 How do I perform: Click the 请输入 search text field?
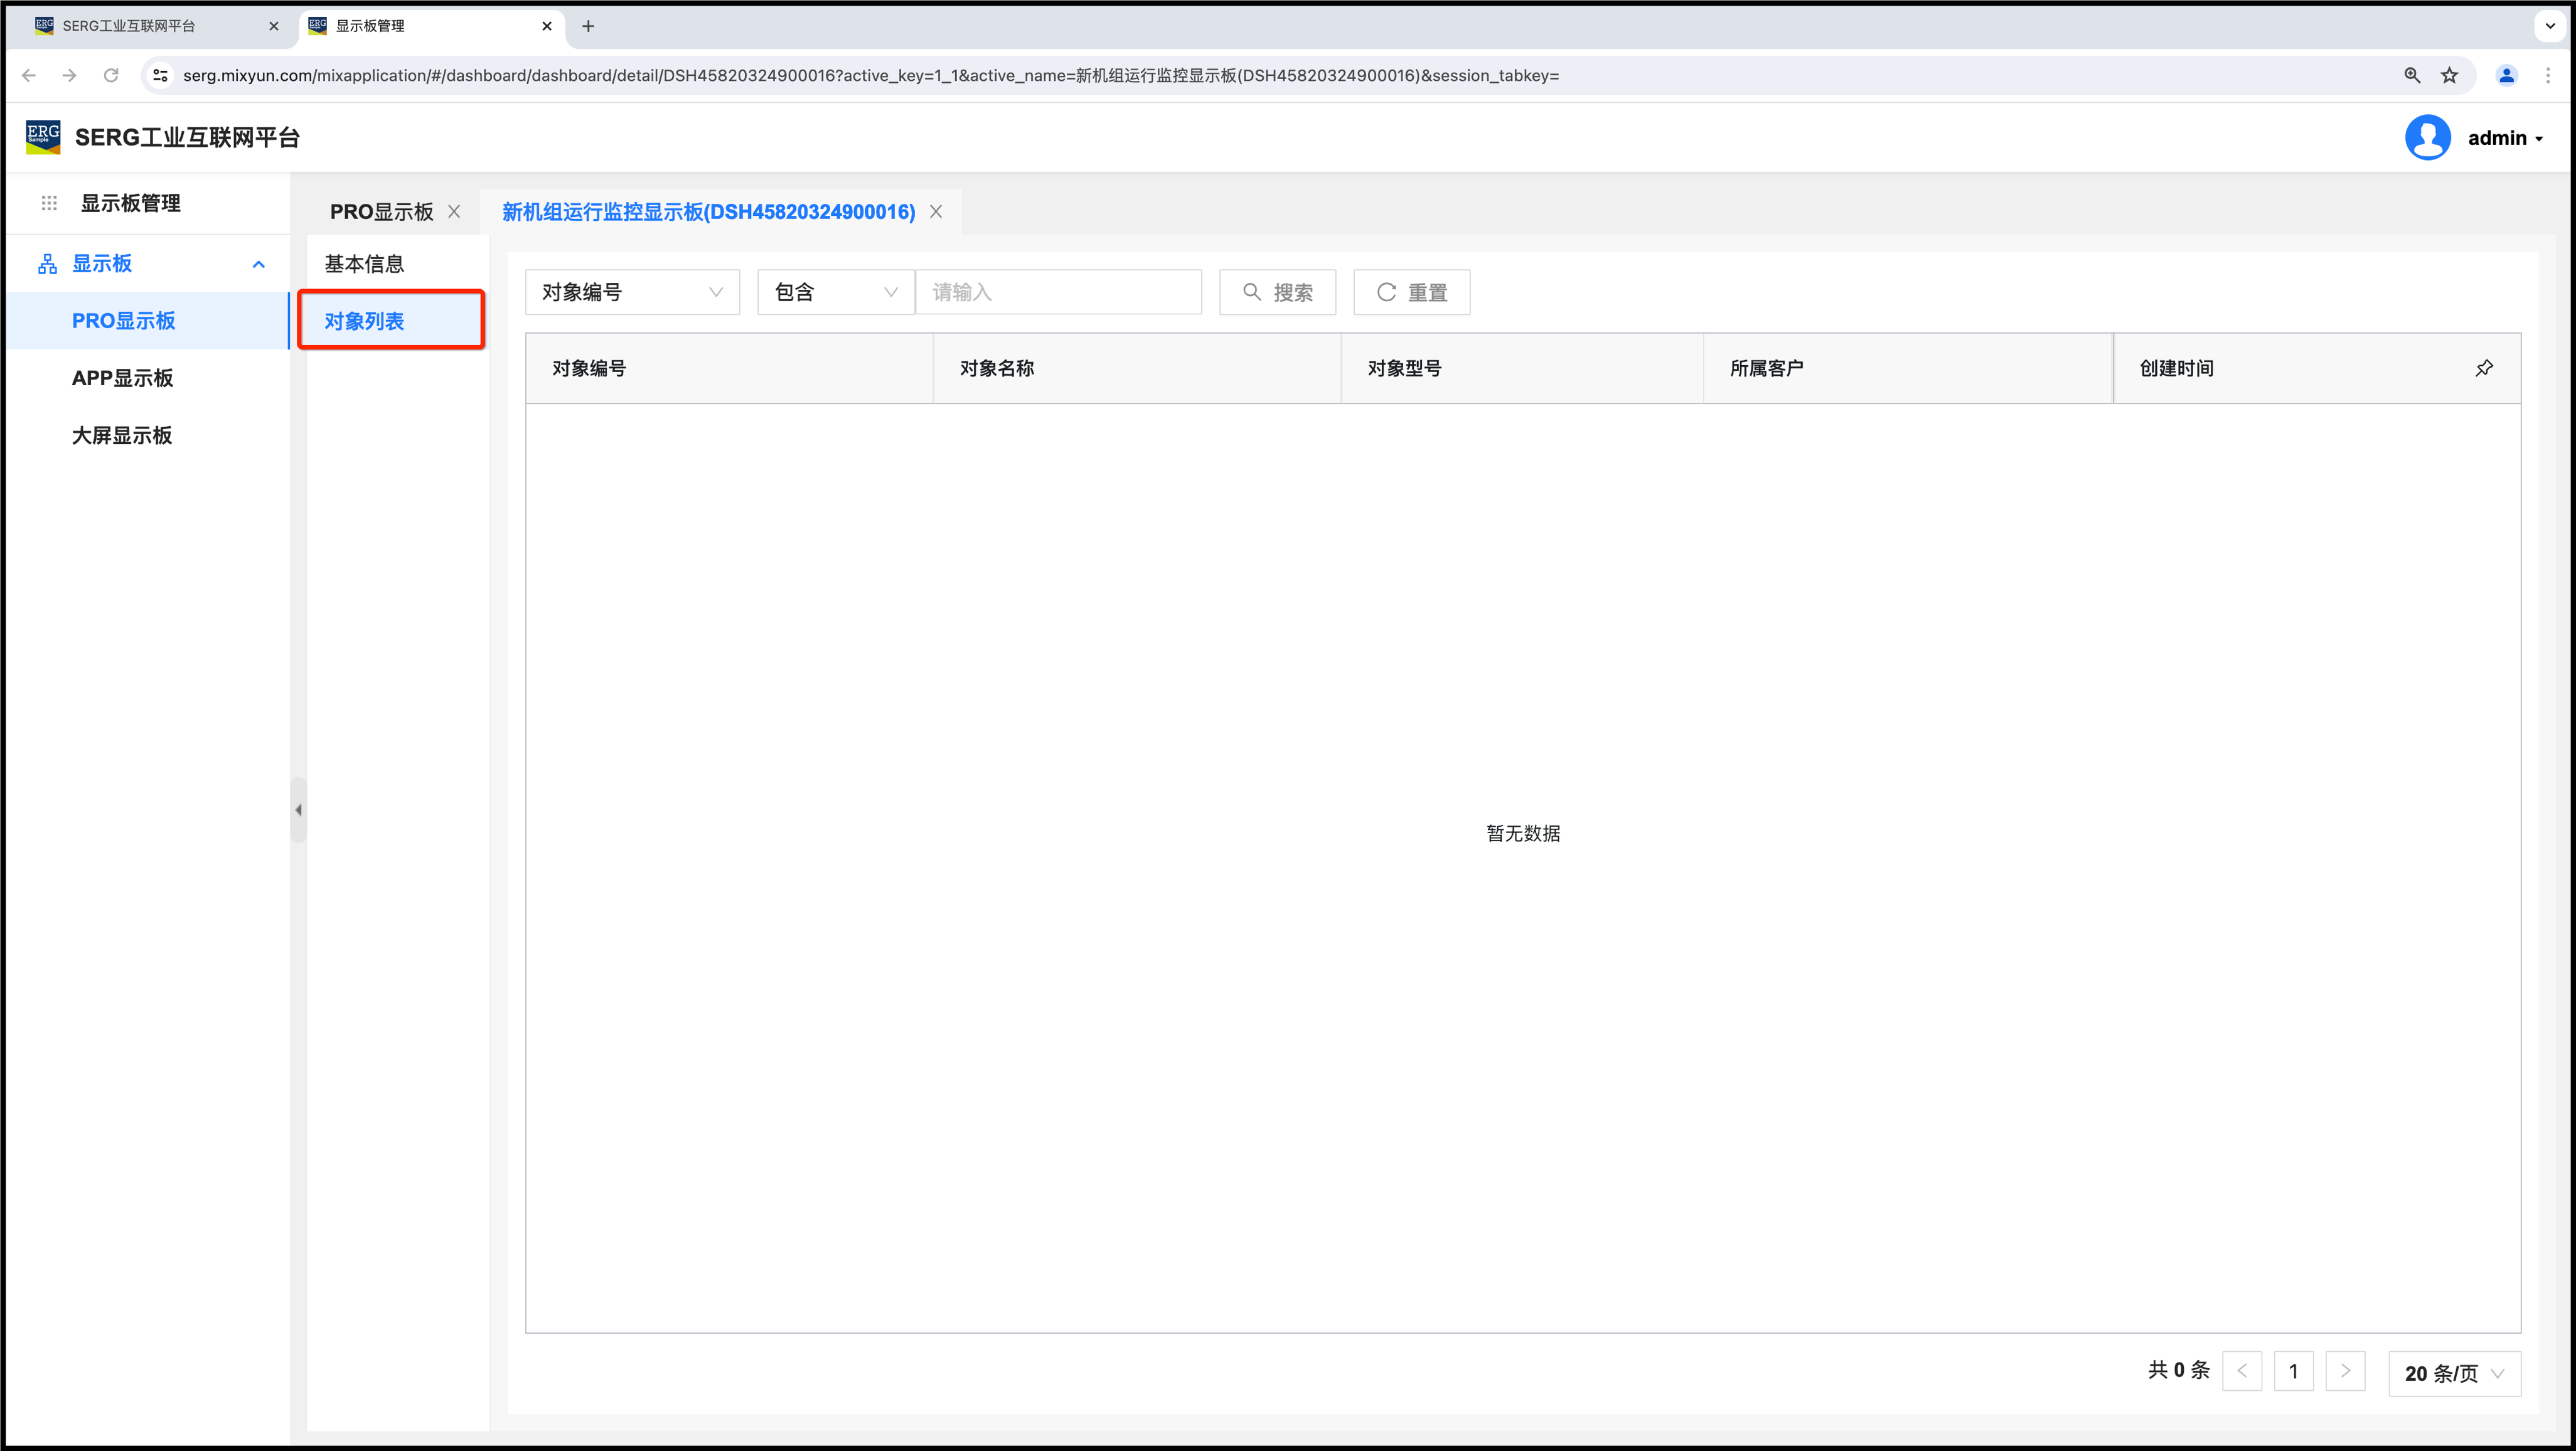point(1058,292)
